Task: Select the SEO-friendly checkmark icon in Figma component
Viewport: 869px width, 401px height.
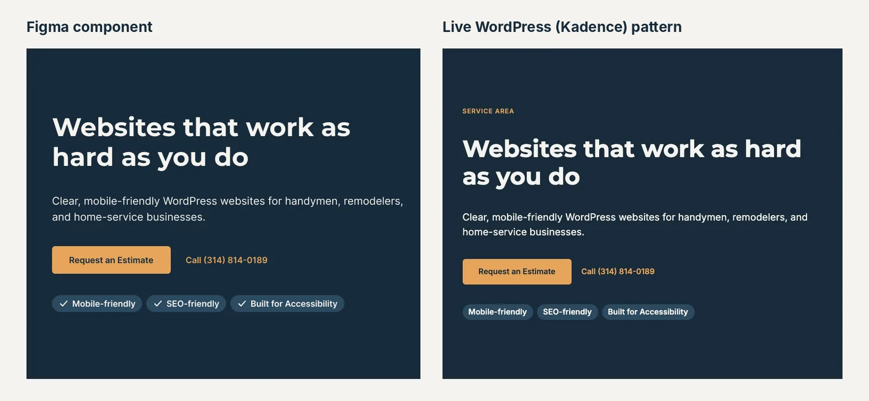Action: coord(158,304)
